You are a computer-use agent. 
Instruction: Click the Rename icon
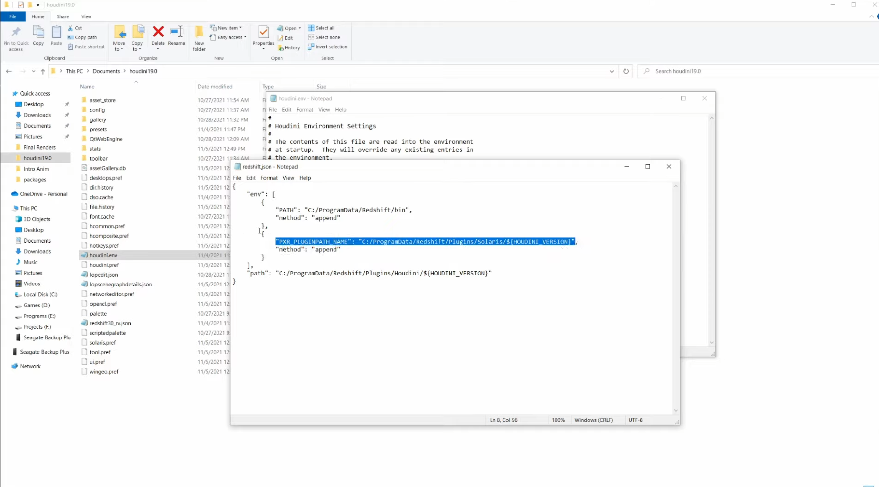click(176, 32)
